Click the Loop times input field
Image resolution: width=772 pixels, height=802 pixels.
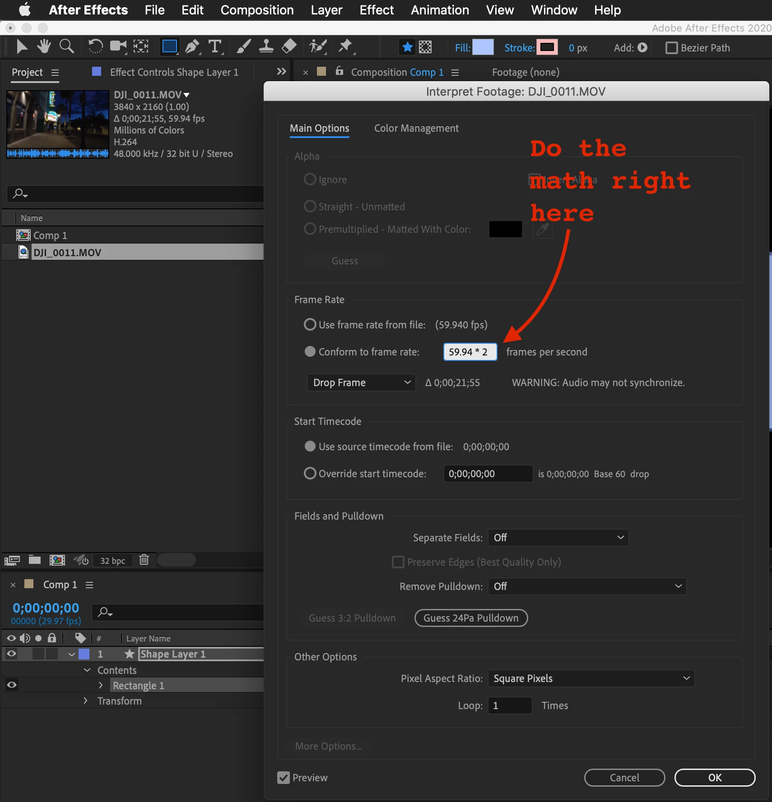[x=510, y=705]
